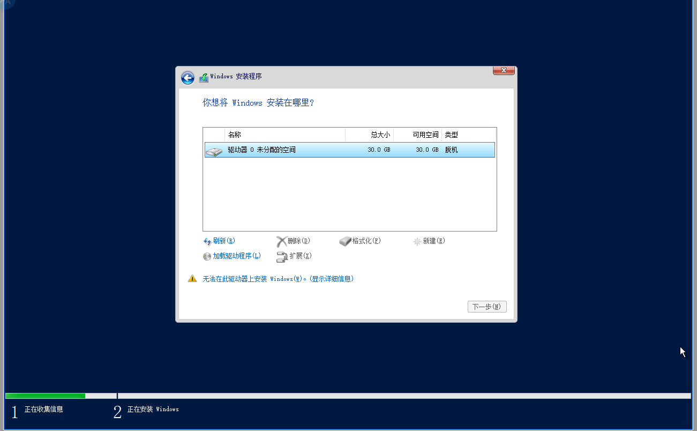Screen dimensions: 697x431
Task: Sort by the 名称 column header
Action: click(285, 135)
